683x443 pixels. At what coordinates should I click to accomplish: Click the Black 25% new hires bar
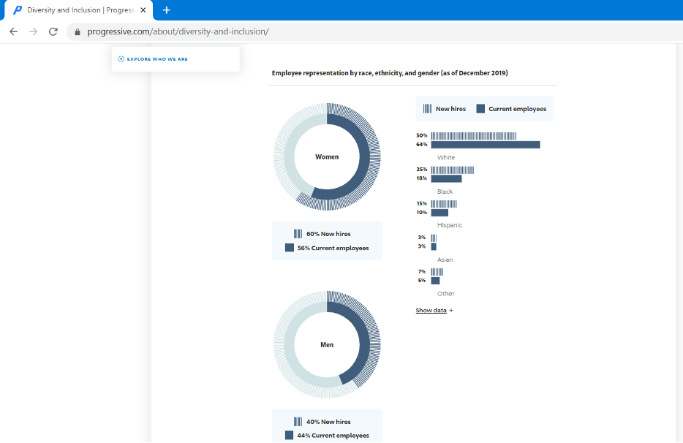(453, 170)
